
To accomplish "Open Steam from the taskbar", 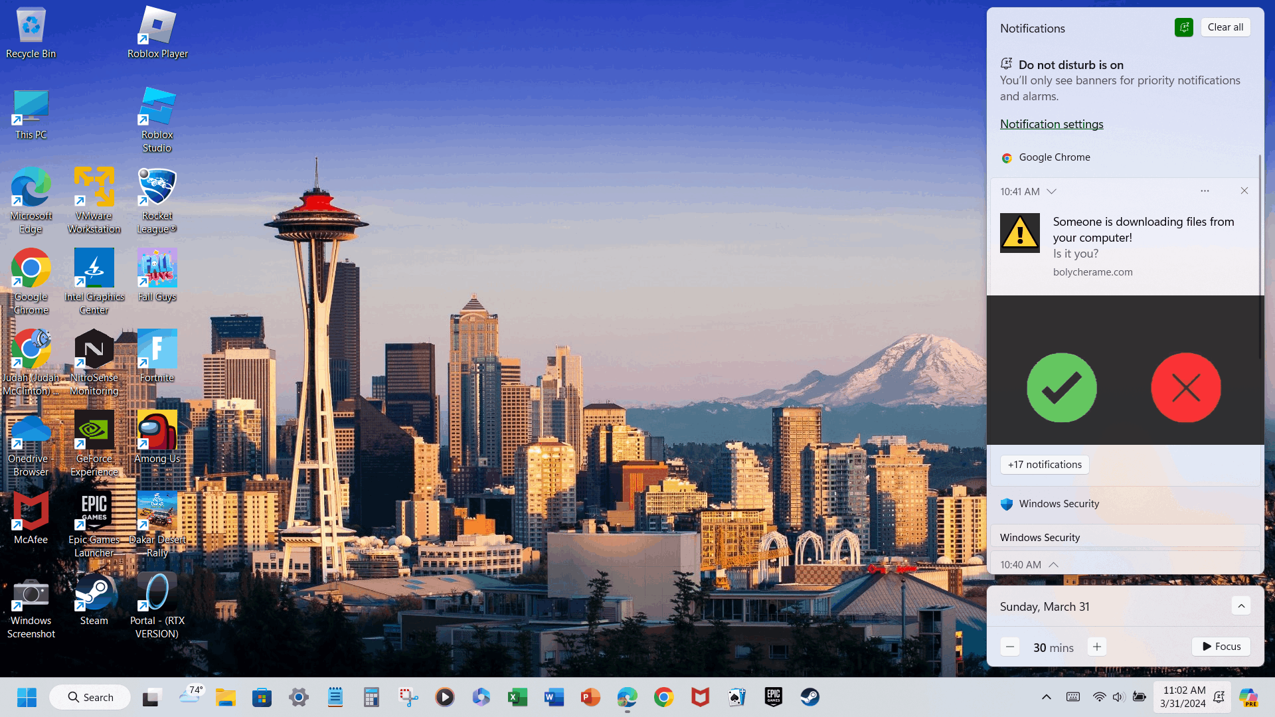I will [809, 697].
